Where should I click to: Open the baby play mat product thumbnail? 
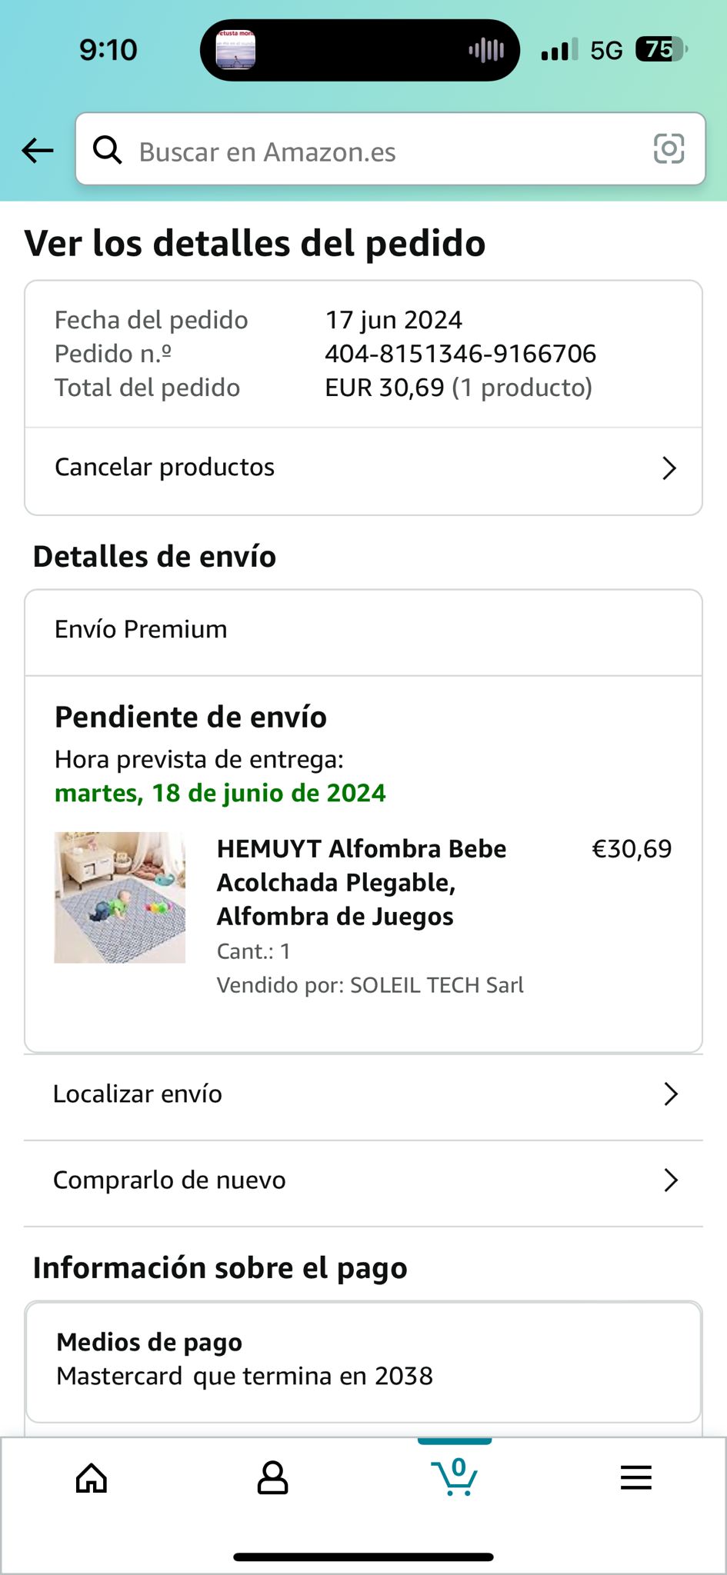[120, 897]
